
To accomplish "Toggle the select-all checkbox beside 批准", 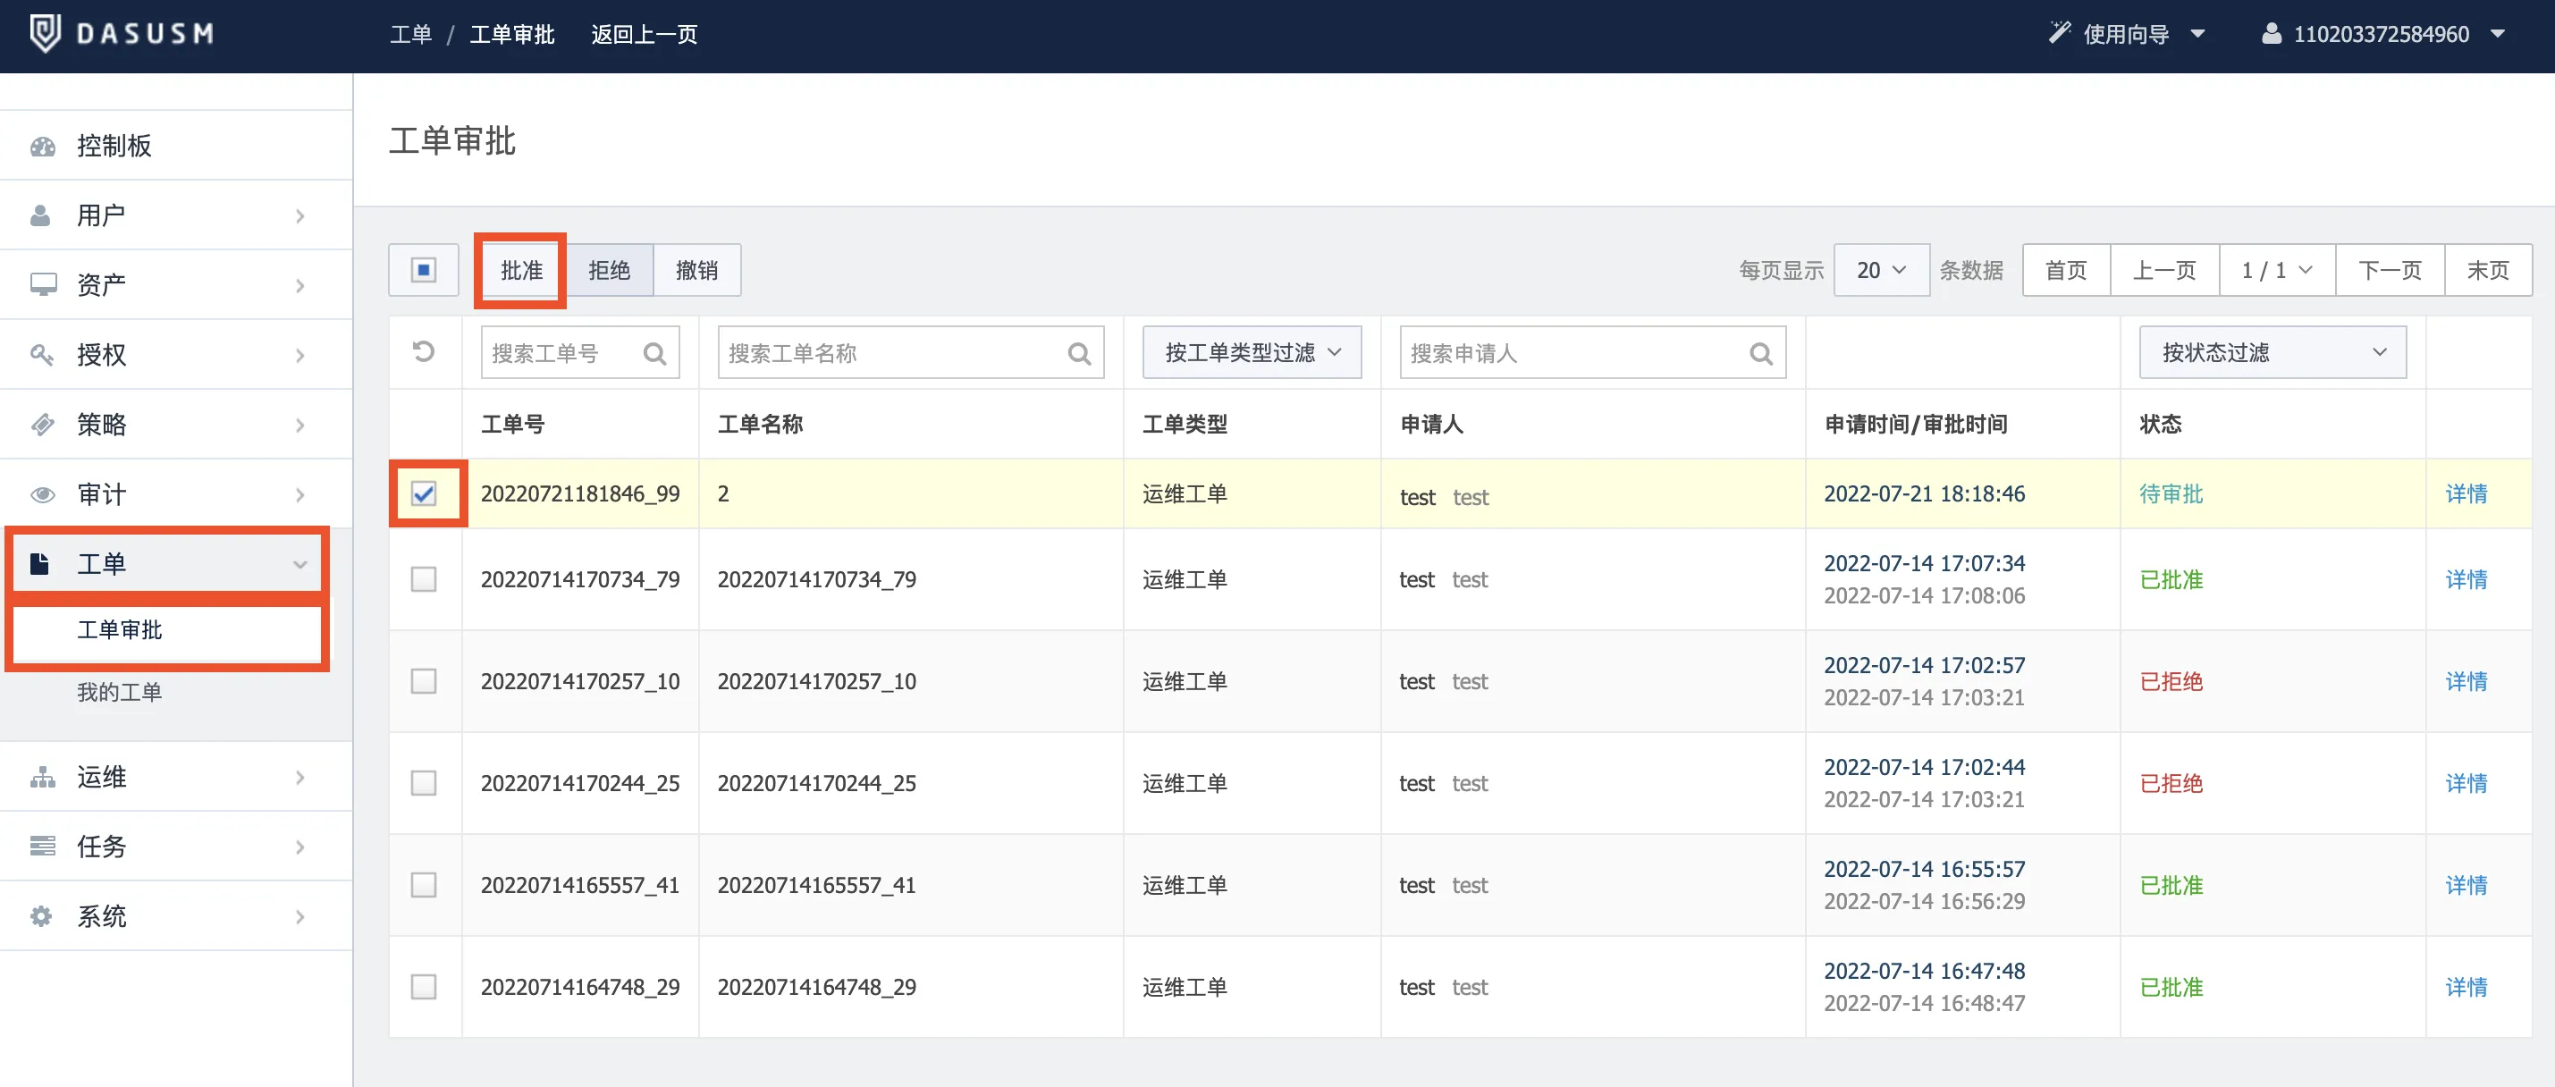I will pyautogui.click(x=424, y=270).
